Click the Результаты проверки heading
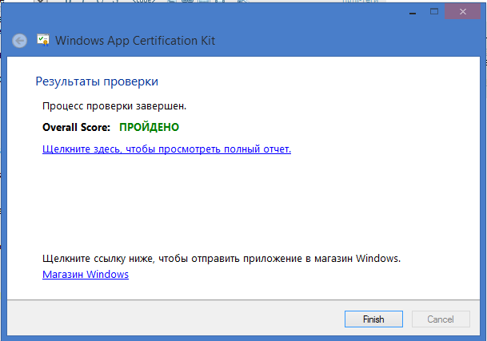 [97, 81]
